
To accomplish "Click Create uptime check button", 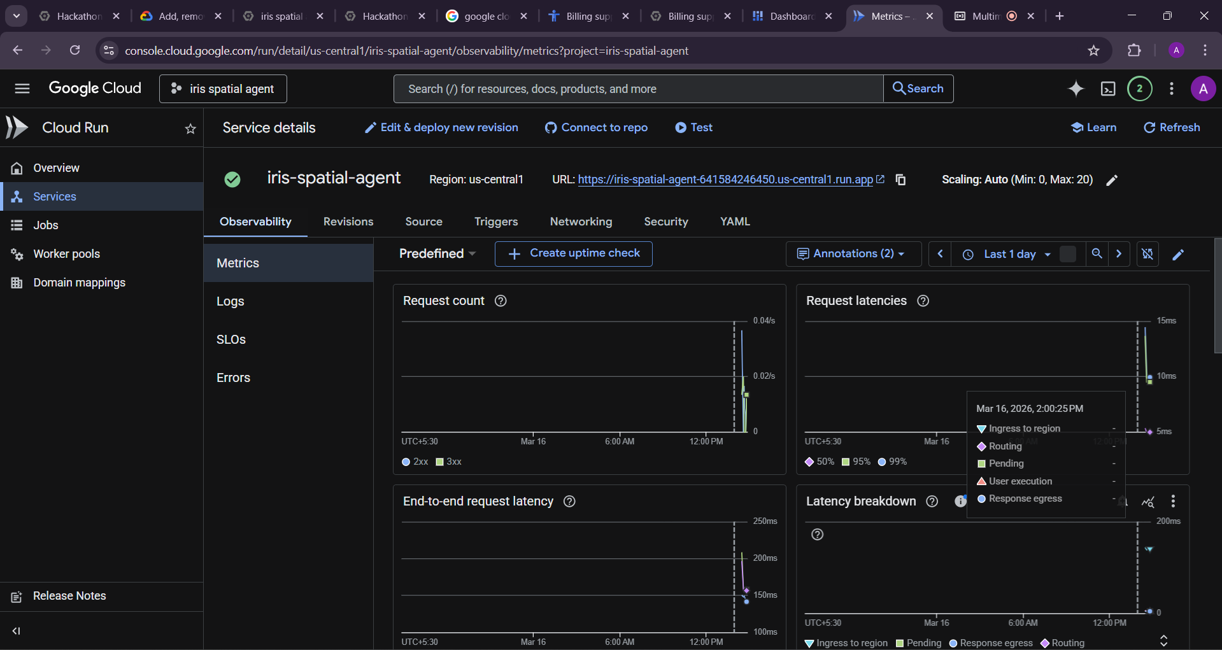I will (x=573, y=253).
